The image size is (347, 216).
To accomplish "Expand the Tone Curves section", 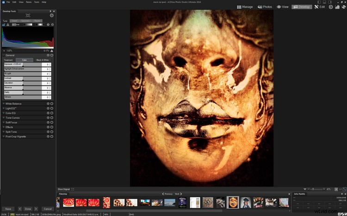I will 12,118.
